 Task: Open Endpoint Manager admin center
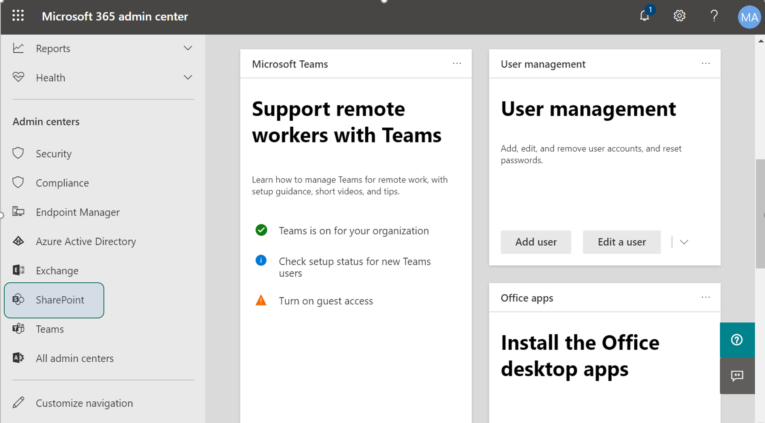click(x=77, y=212)
